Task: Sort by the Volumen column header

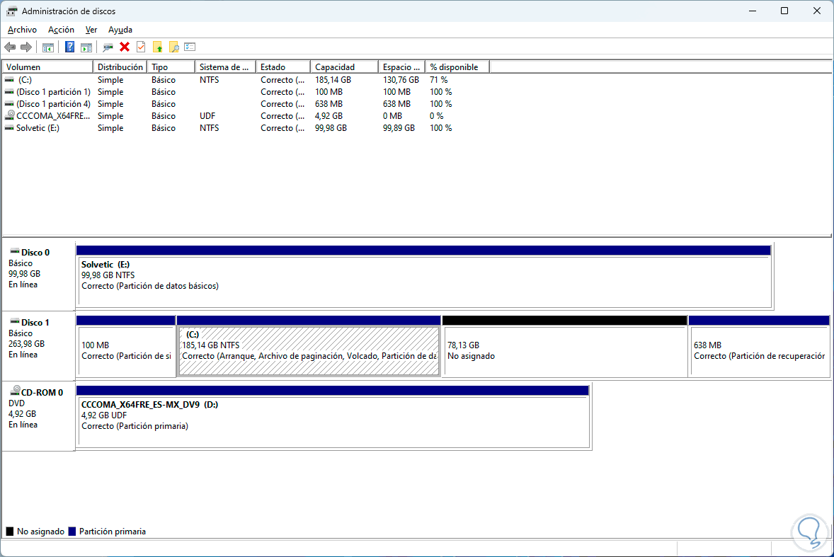Action: point(48,67)
